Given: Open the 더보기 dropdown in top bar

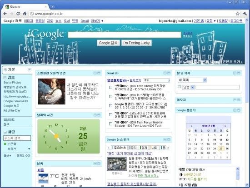Looking at the screenshot, I should pyautogui.click(x=97, y=21).
